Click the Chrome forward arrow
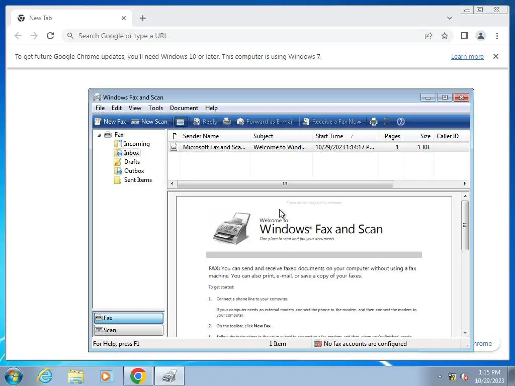 pos(34,36)
